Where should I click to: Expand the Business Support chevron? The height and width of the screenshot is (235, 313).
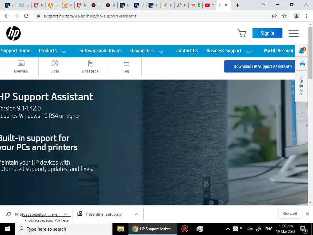(248, 52)
